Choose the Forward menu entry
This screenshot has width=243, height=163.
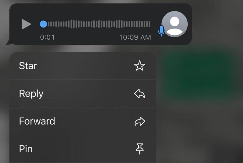pyautogui.click(x=82, y=121)
